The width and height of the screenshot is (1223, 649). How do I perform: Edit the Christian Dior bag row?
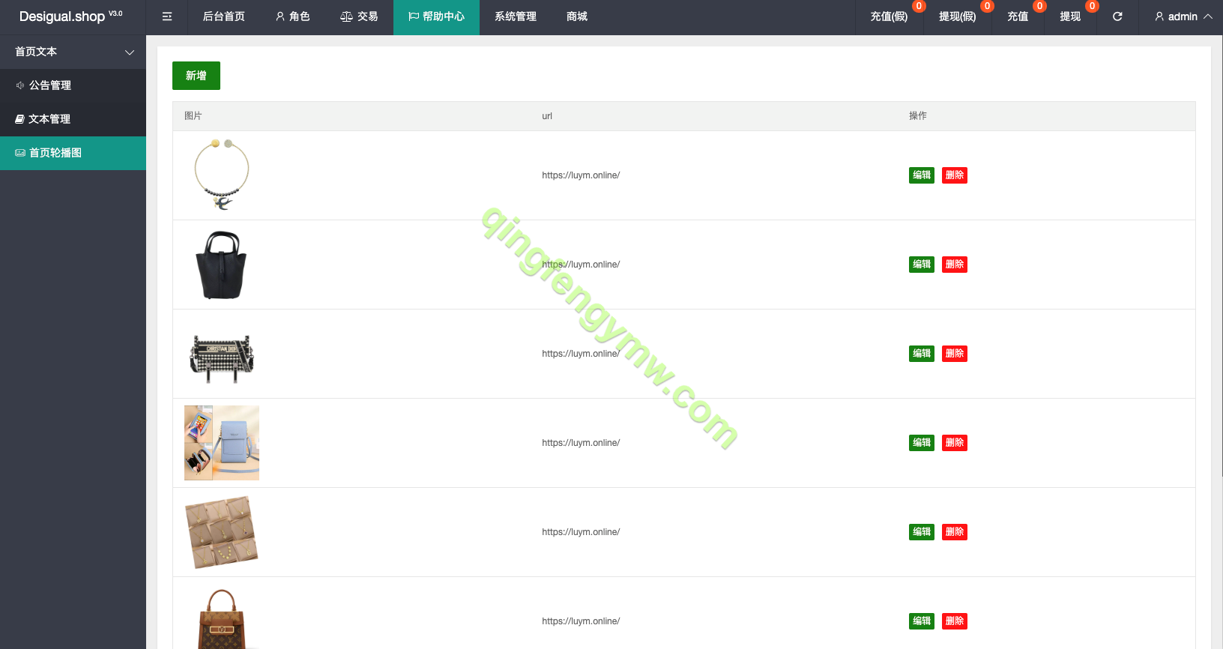click(922, 354)
